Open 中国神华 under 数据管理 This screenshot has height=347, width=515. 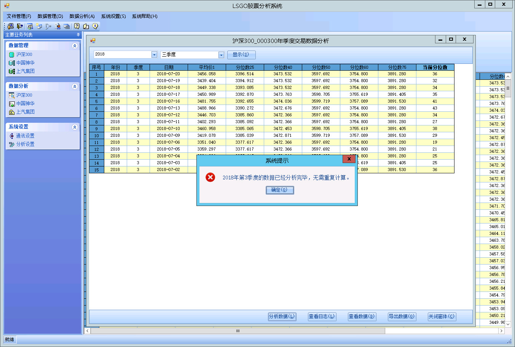tap(25, 63)
